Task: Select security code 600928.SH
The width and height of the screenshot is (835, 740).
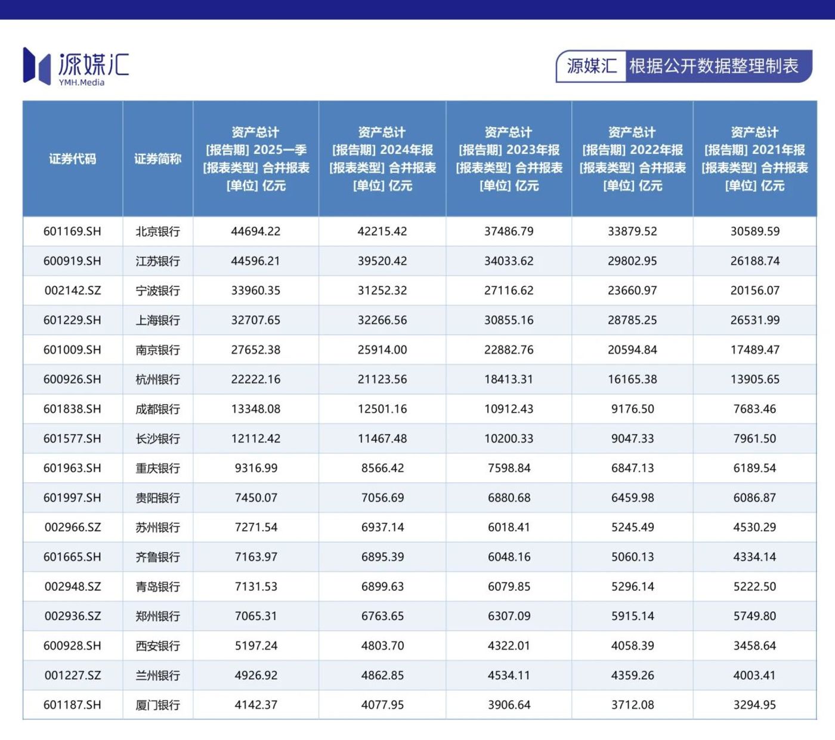Action: click(x=72, y=646)
